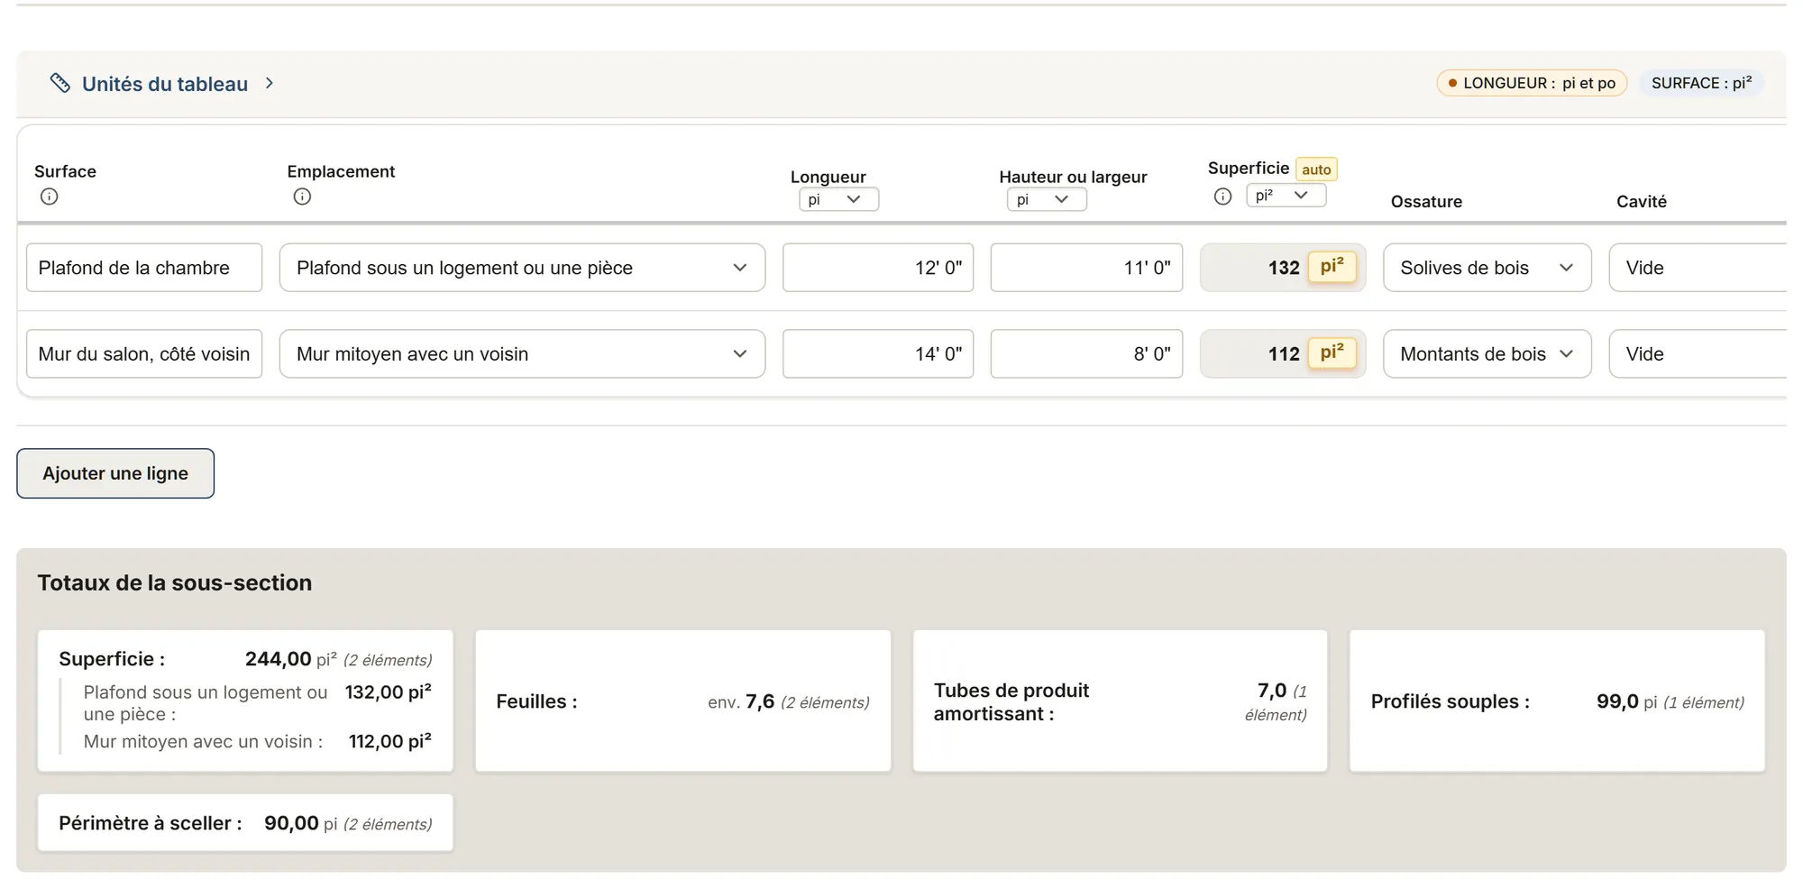Click the pi² badge beside 132
The width and height of the screenshot is (1803, 888).
(1332, 267)
